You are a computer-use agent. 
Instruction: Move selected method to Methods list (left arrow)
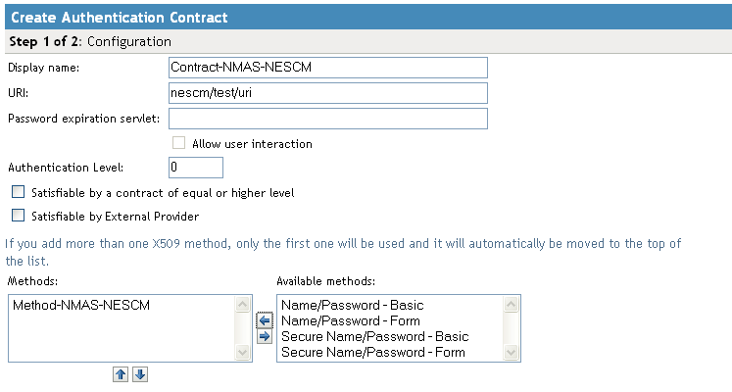tap(264, 320)
